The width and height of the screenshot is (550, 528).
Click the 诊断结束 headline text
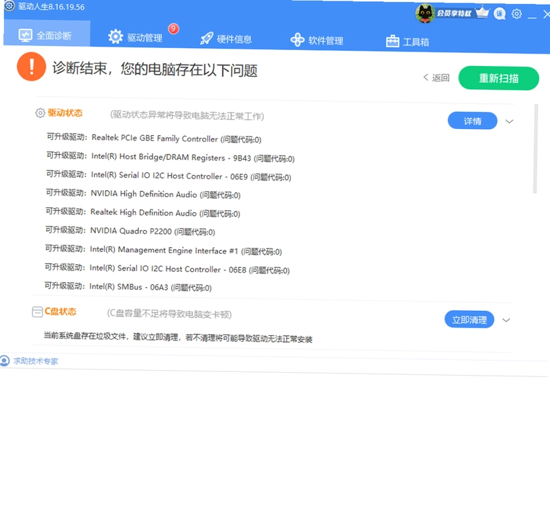155,69
